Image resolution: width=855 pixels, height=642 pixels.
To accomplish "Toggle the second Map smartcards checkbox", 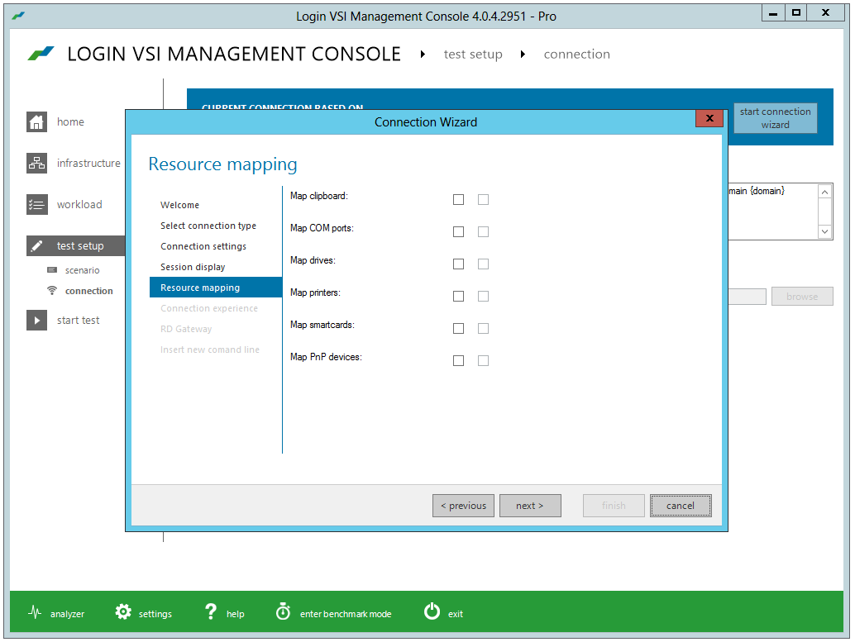I will (x=483, y=328).
